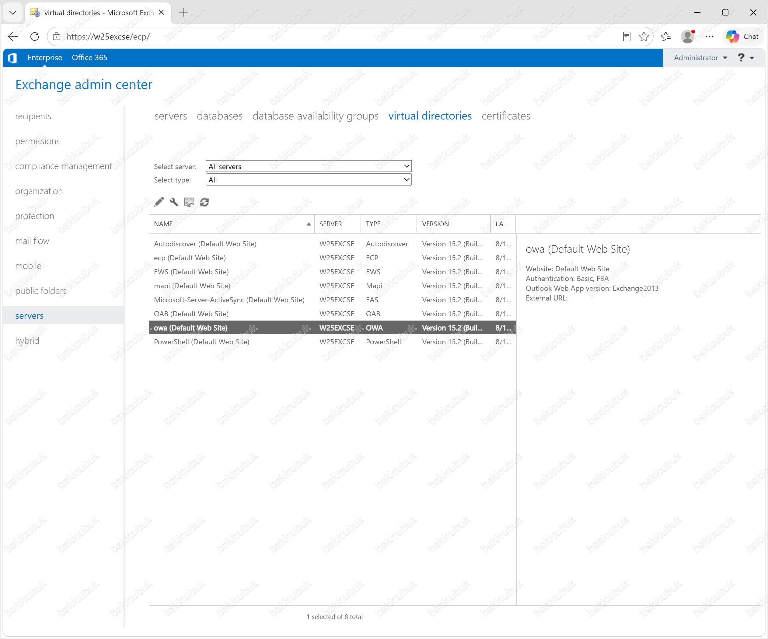Viewport: 768px width, 639px height.
Task: Expand the Select type dropdown
Action: pos(309,179)
